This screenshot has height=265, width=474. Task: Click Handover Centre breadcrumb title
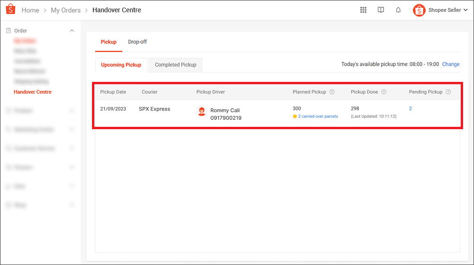[117, 10]
